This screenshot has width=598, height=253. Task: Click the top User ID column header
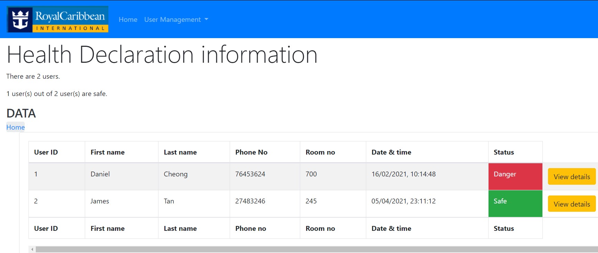46,152
